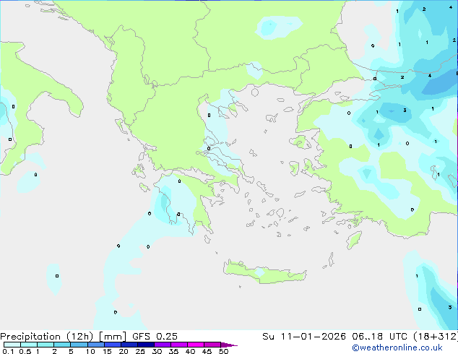The width and height of the screenshot is (458, 354).
Task: Click the "0.1" legend scale label
Action: pyautogui.click(x=8, y=351)
